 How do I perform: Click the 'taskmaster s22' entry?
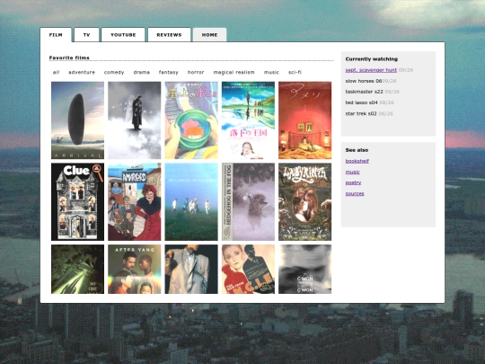364,92
